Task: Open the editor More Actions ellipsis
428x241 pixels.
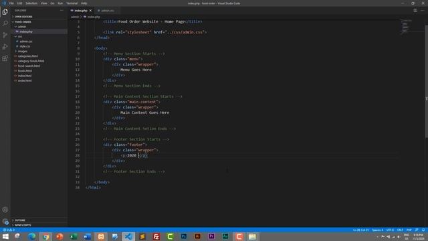Action: 423,11
